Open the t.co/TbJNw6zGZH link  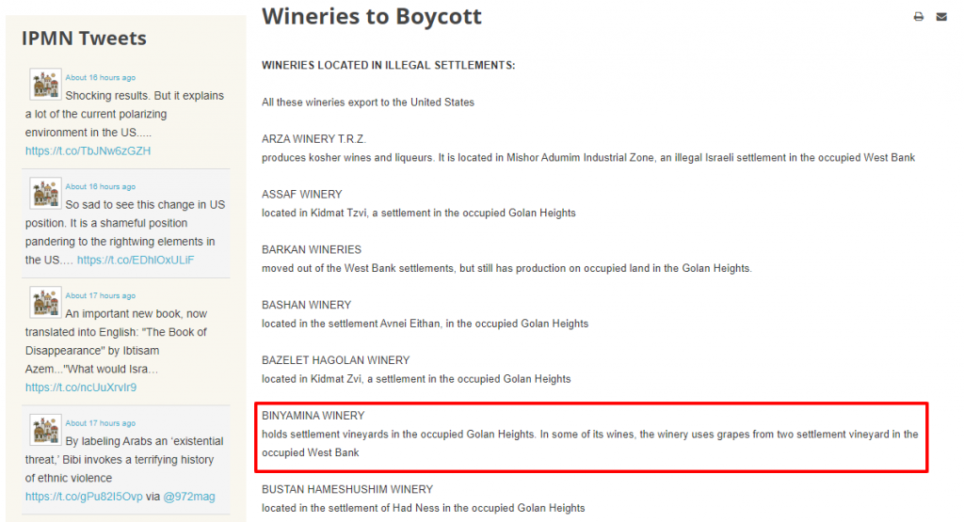(88, 151)
